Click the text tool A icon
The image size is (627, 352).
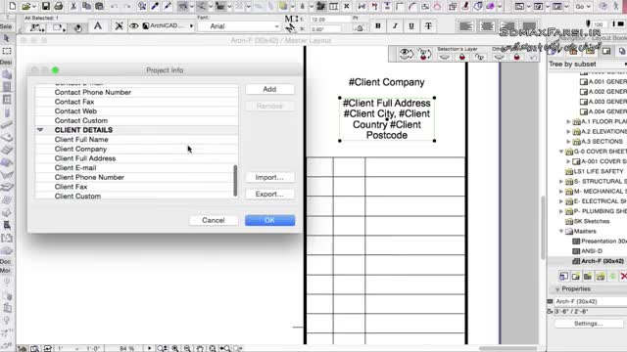click(x=98, y=26)
